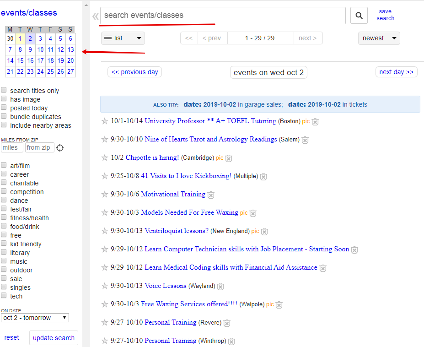Select day 27 in the calendar

click(70, 72)
